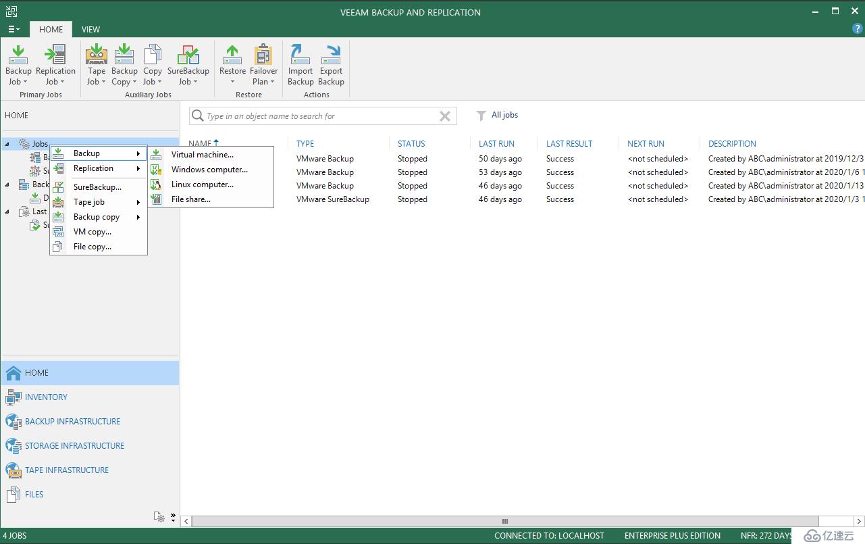Click the Tape Job ribbon icon
Viewport: 865px width, 544px height.
tap(97, 54)
